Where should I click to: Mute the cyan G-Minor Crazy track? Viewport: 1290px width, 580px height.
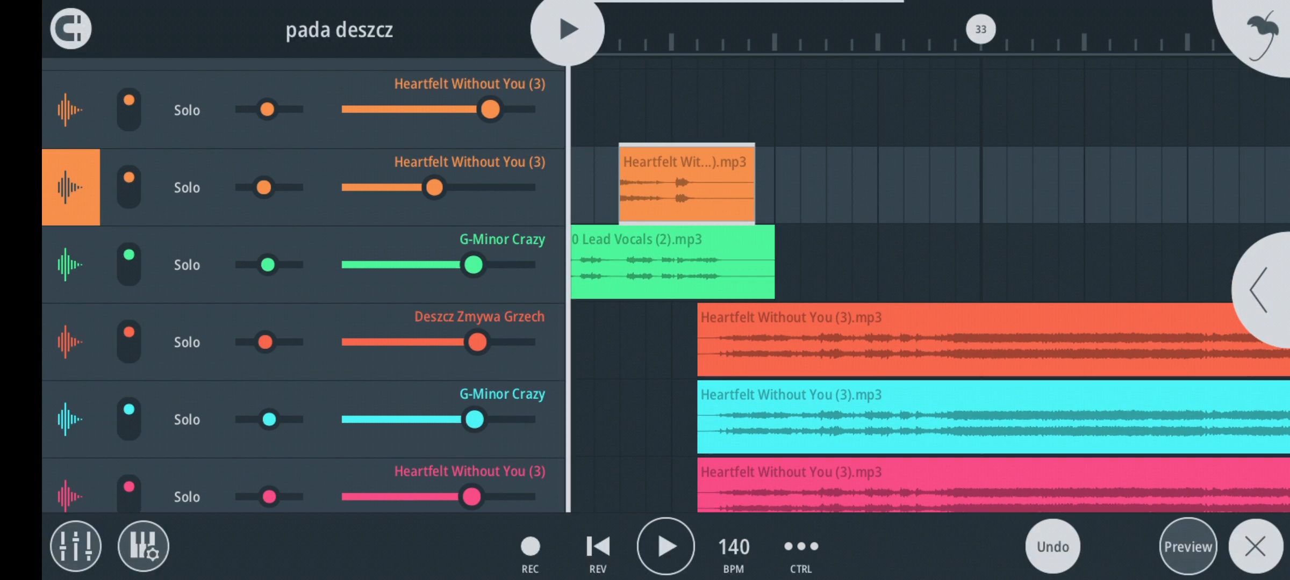click(129, 419)
